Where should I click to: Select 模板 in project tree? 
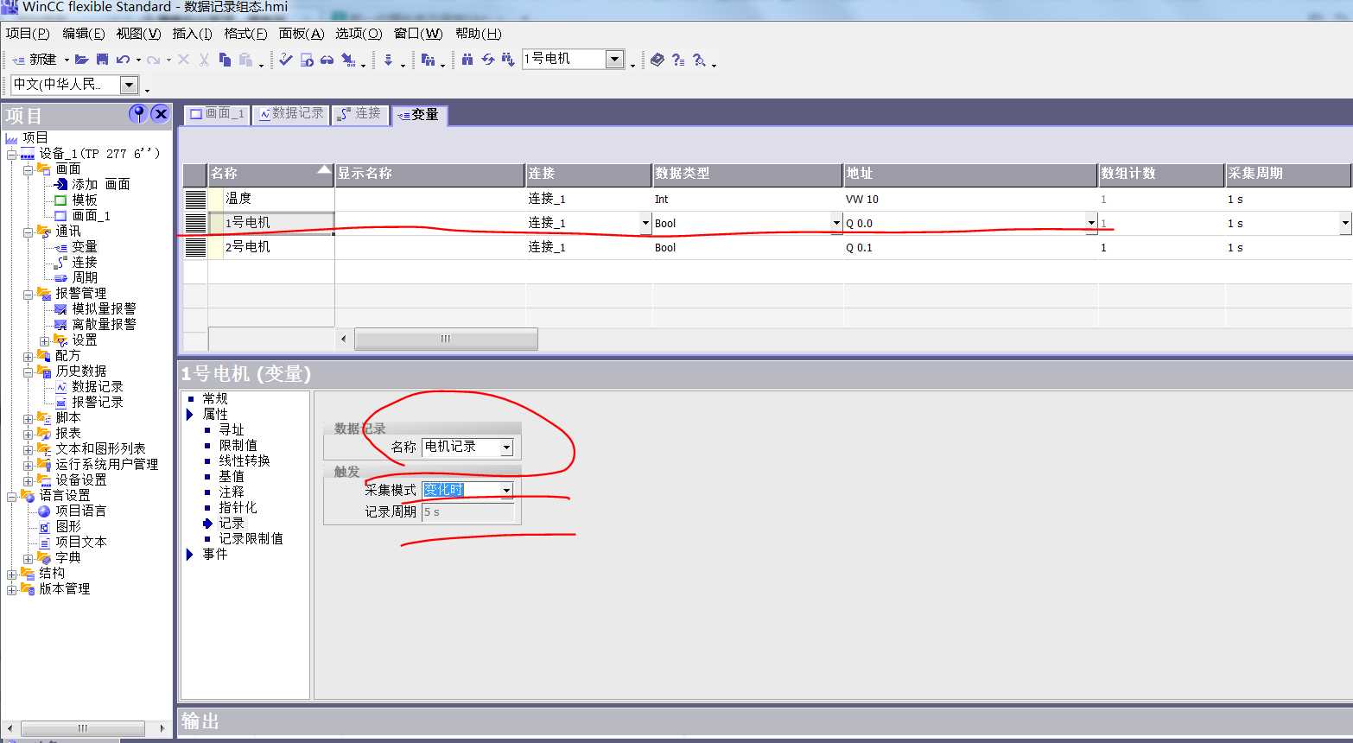[85, 200]
